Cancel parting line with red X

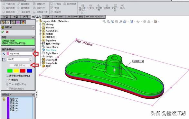tap(7, 32)
